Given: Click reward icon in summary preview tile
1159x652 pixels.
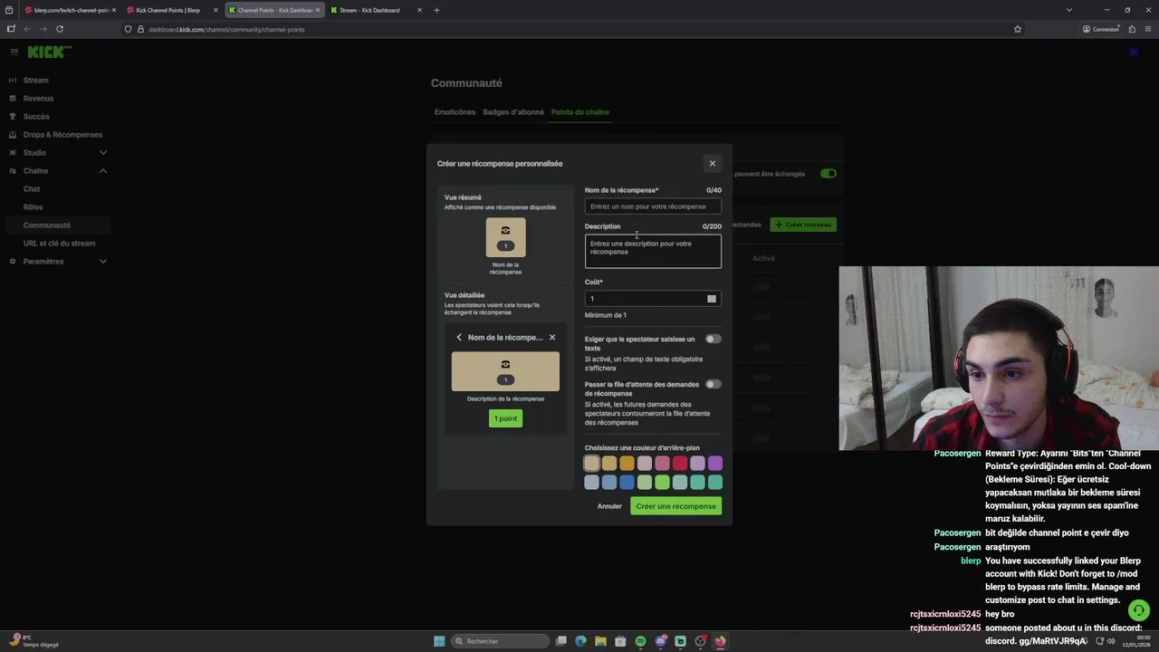Looking at the screenshot, I should 505,231.
